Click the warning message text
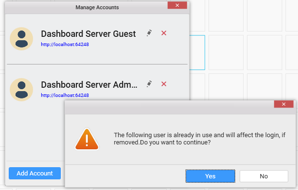Viewport: 298px width, 190px height. coord(199,139)
